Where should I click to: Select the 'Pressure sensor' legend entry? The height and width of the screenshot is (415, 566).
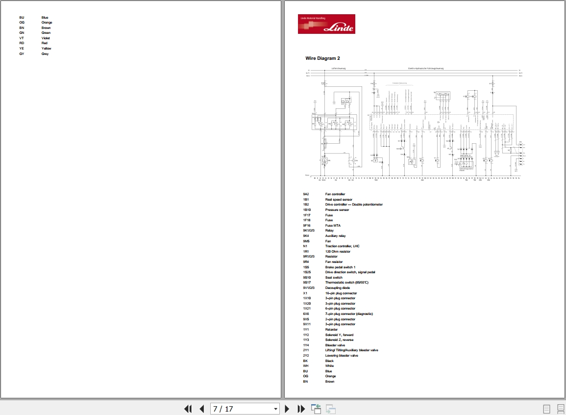(337, 210)
